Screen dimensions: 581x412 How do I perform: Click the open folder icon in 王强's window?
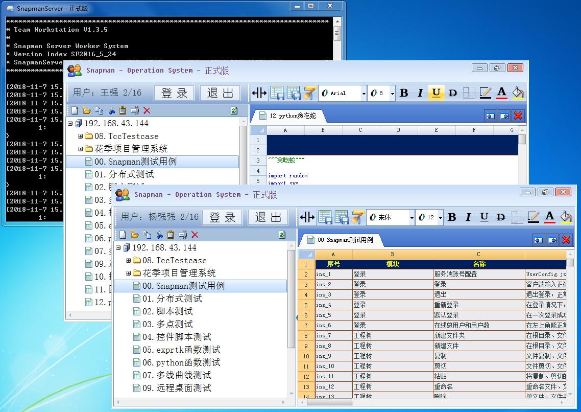[86, 110]
